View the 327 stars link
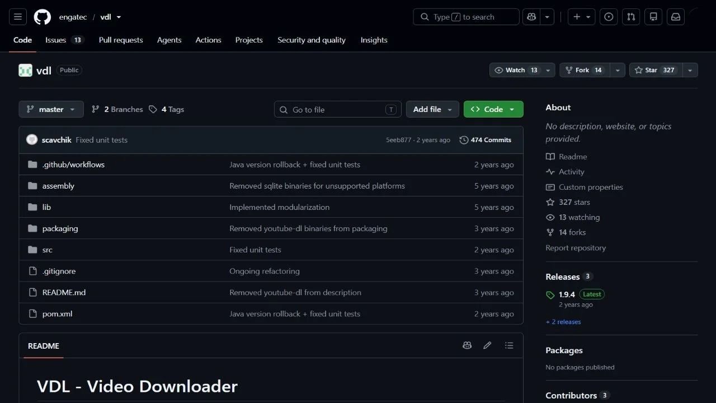The image size is (716, 403). (x=568, y=202)
